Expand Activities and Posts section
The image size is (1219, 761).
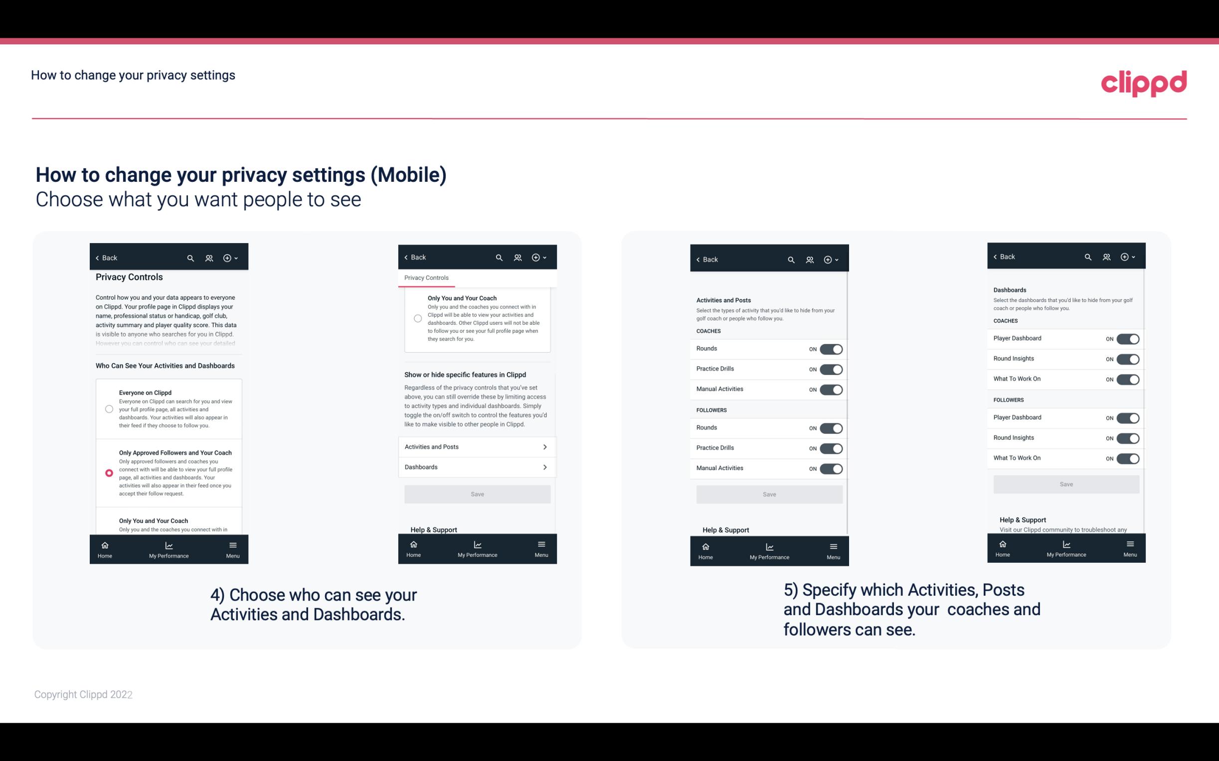point(477,446)
